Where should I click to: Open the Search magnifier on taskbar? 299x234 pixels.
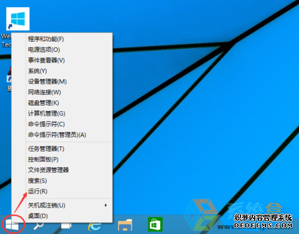tap(38, 226)
